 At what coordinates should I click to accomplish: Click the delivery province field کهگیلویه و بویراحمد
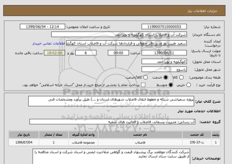[x=164, y=62]
